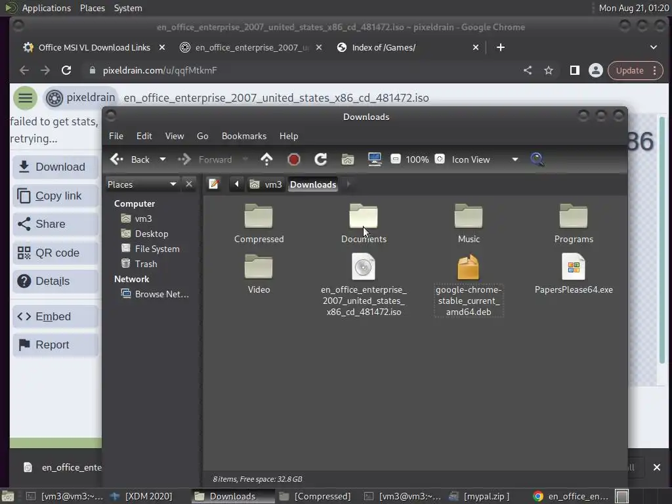
Task: Stop loading with the red stop icon
Action: click(x=293, y=159)
